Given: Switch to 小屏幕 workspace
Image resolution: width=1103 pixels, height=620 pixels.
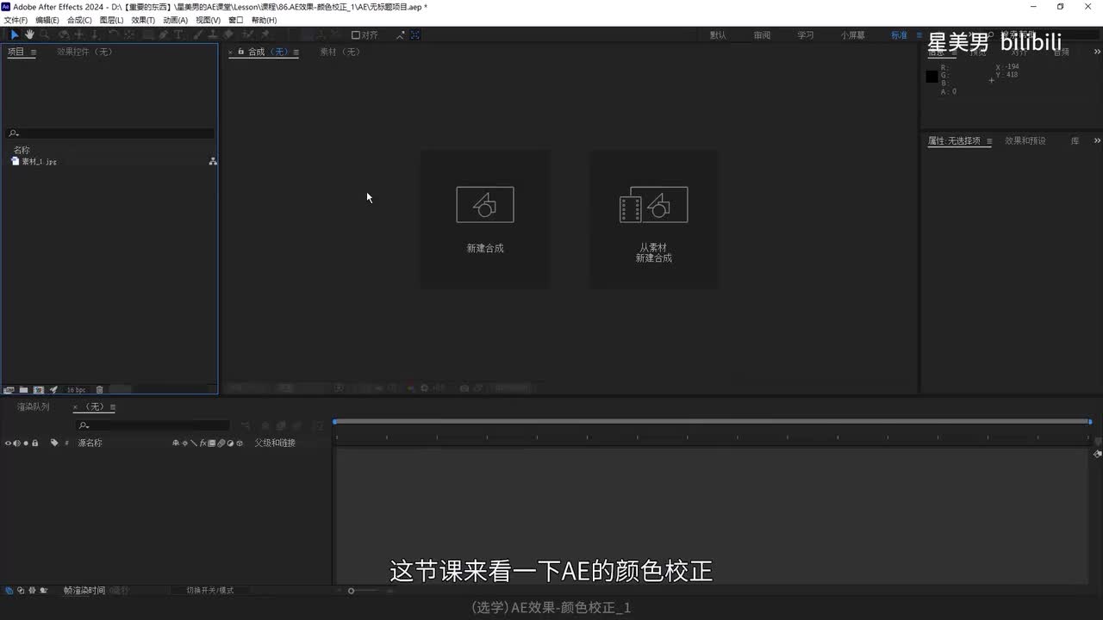Looking at the screenshot, I should (x=853, y=35).
